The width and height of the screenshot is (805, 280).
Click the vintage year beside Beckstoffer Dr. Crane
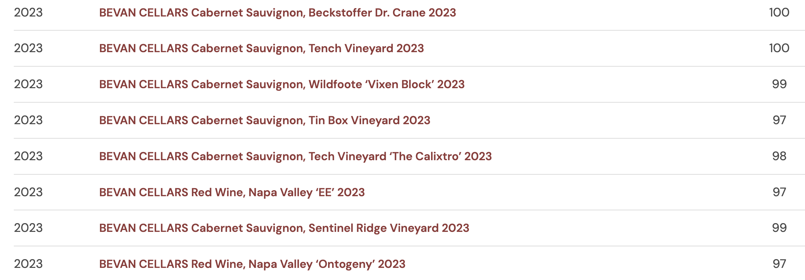28,13
